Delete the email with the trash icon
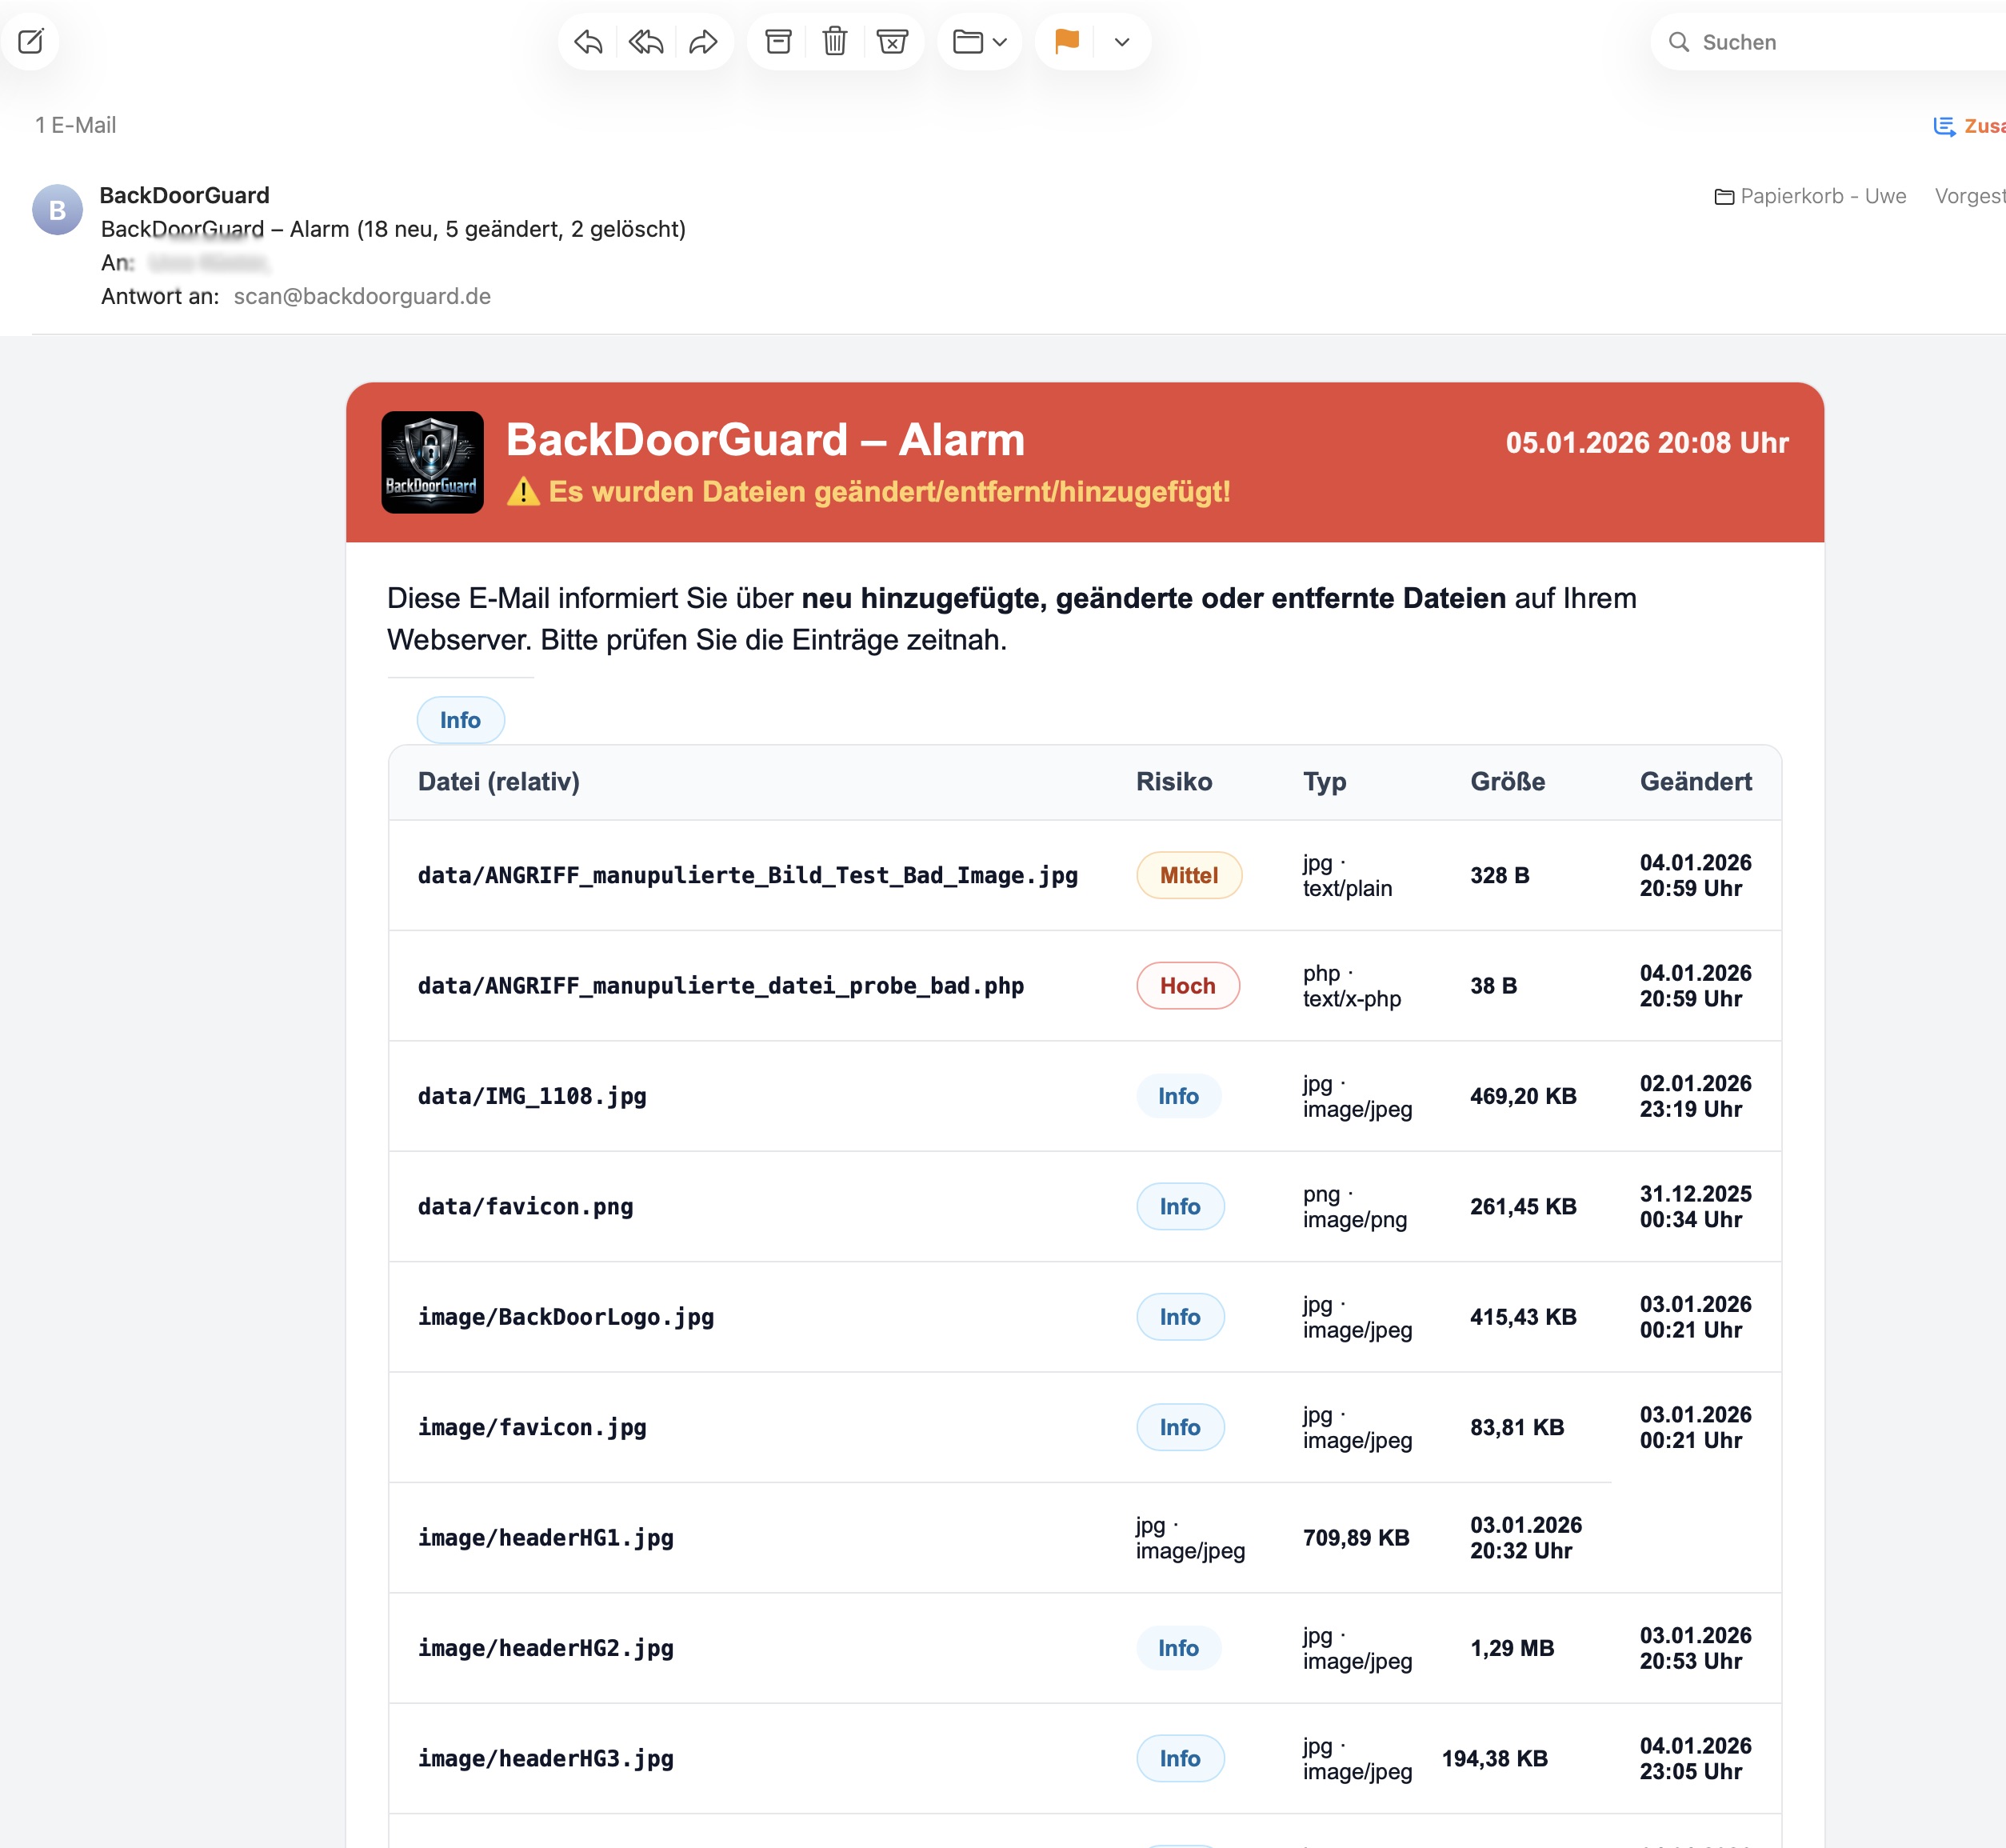This screenshot has height=1848, width=2006. 835,41
